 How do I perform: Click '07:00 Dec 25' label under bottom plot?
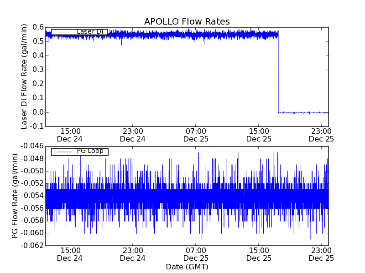(x=196, y=254)
